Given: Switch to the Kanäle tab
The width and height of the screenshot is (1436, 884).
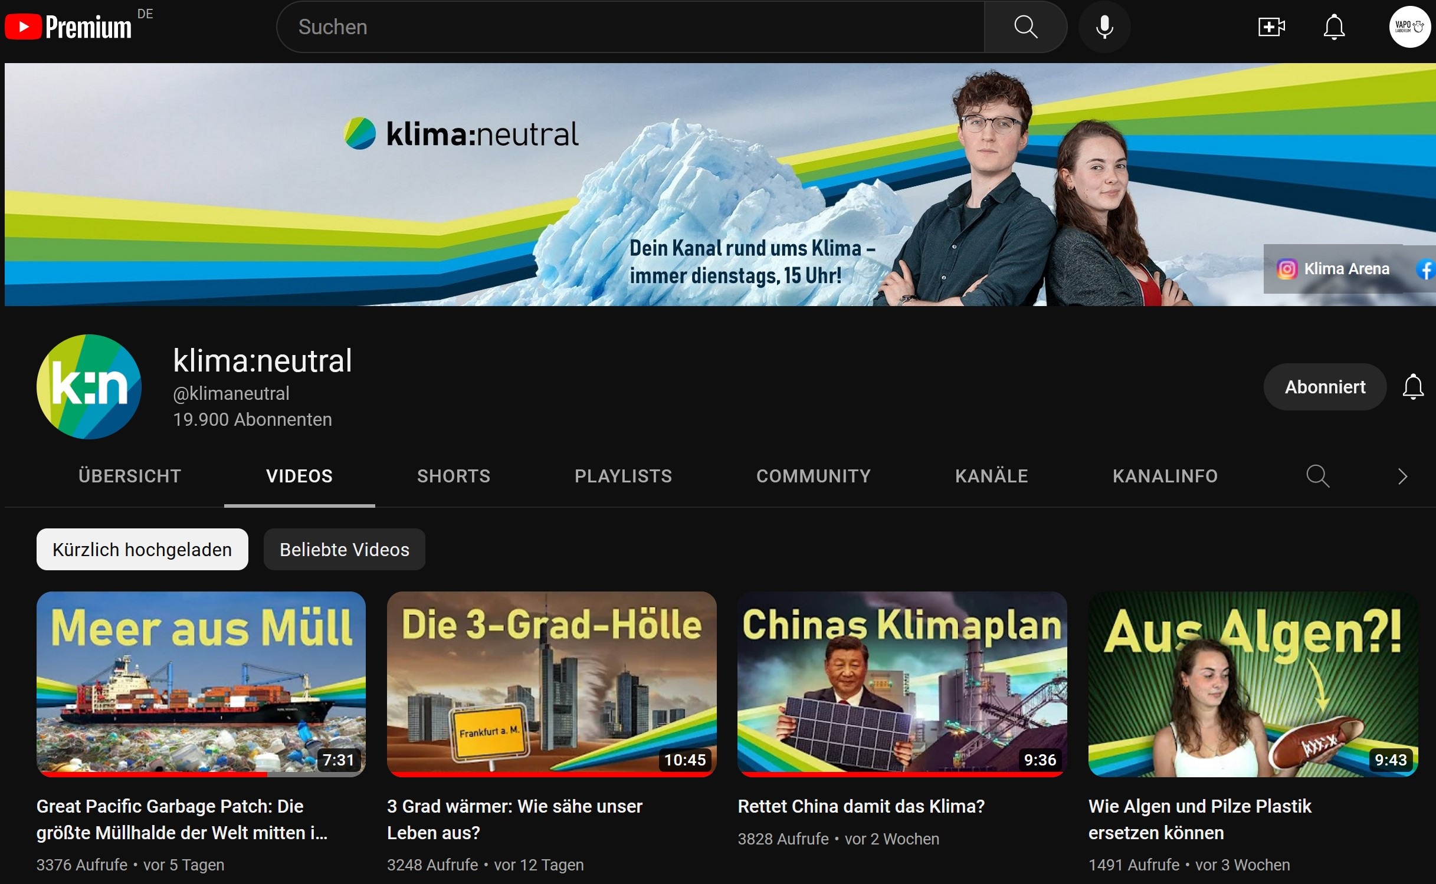Looking at the screenshot, I should click(992, 476).
